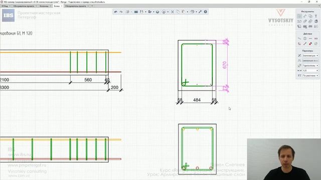The height and width of the screenshot is (180, 321).
Task: Click the 3D view cube icon in the toolbar
Action: (192, 12)
